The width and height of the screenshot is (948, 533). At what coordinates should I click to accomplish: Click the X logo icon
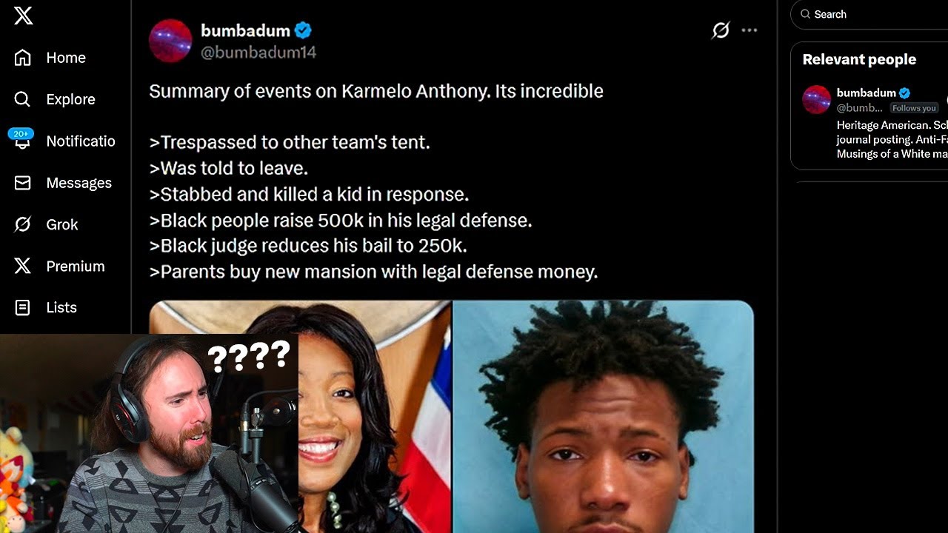click(23, 15)
